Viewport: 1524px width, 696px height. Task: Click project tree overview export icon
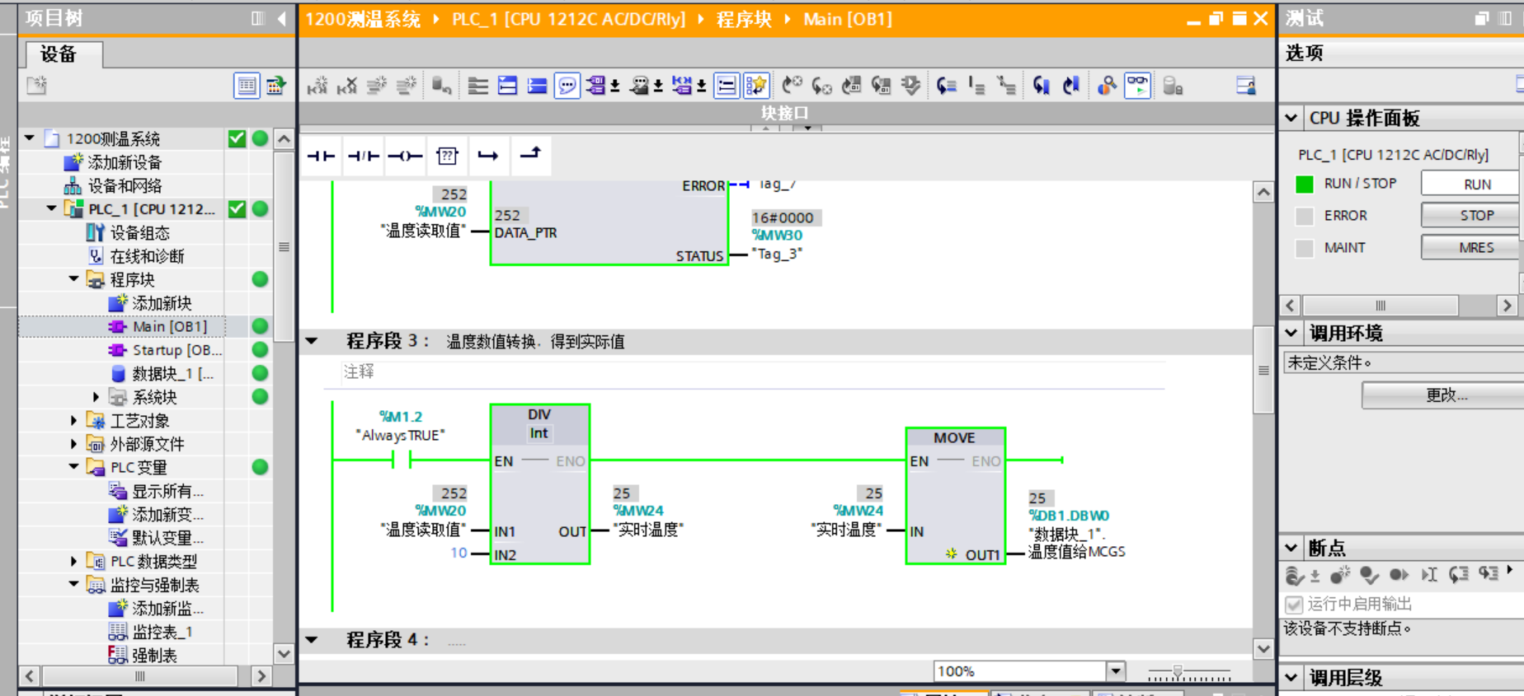(x=275, y=86)
